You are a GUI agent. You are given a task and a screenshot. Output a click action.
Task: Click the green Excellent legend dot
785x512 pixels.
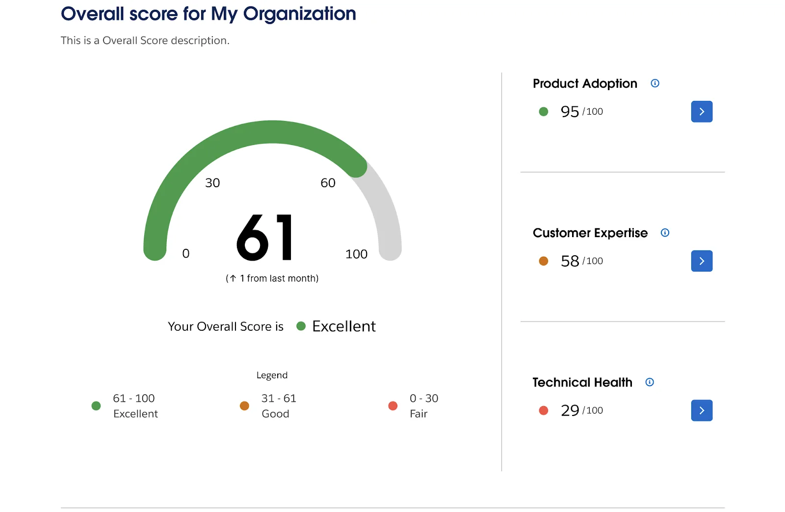[96, 406]
